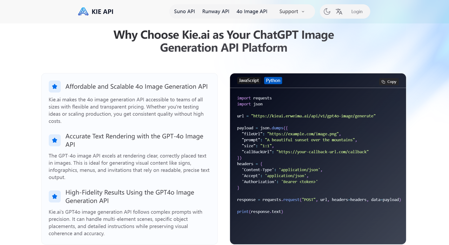The width and height of the screenshot is (449, 245).
Task: Click the prompt beautiful sunset string
Action: tap(309, 140)
